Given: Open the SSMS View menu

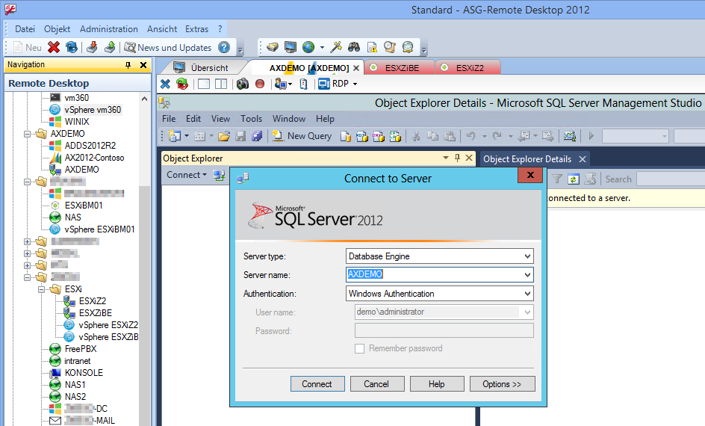Looking at the screenshot, I should (220, 119).
